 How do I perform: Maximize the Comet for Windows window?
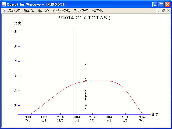[161, 5]
